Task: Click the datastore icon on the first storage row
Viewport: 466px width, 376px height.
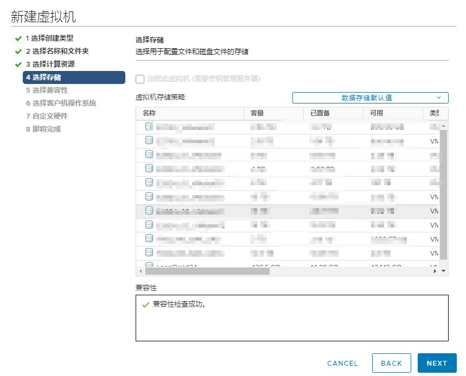Action: [x=148, y=126]
